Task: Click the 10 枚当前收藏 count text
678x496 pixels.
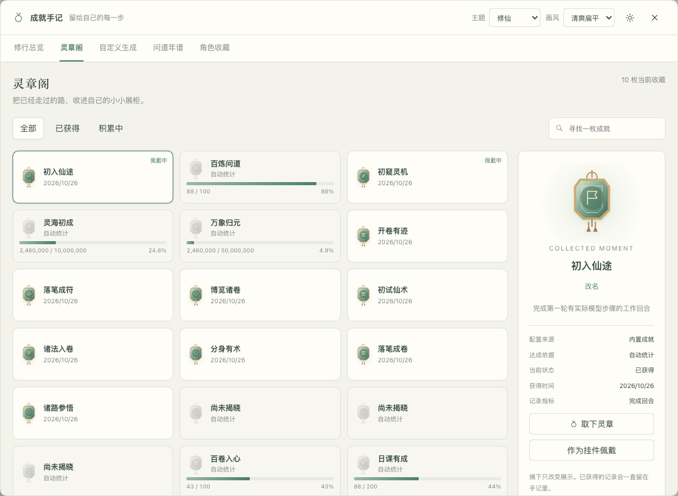Action: (x=643, y=80)
